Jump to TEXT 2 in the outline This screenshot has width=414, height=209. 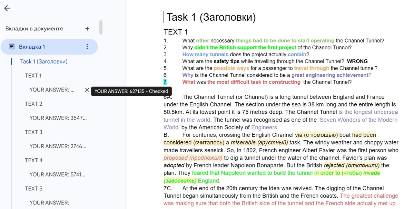point(33,104)
